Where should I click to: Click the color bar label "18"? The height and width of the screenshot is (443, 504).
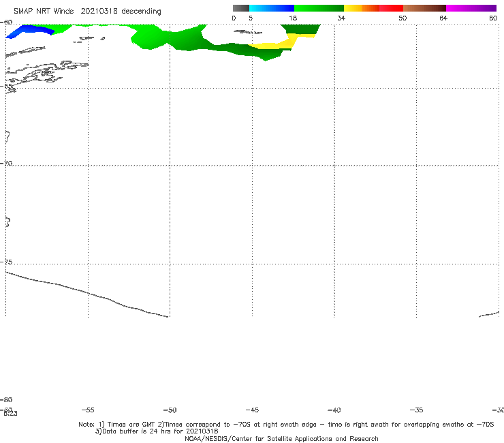pos(292,18)
